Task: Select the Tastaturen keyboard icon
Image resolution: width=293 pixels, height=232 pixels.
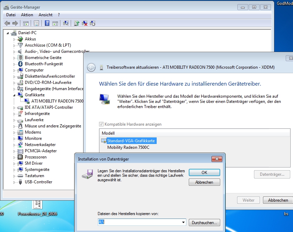Action: [20, 176]
